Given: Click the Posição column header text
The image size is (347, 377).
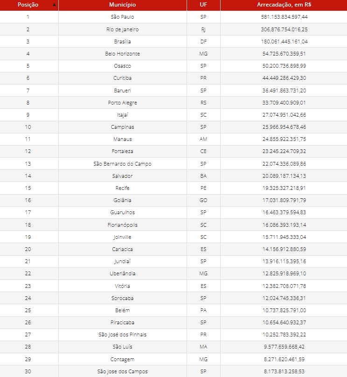Looking at the screenshot, I should click(28, 5).
